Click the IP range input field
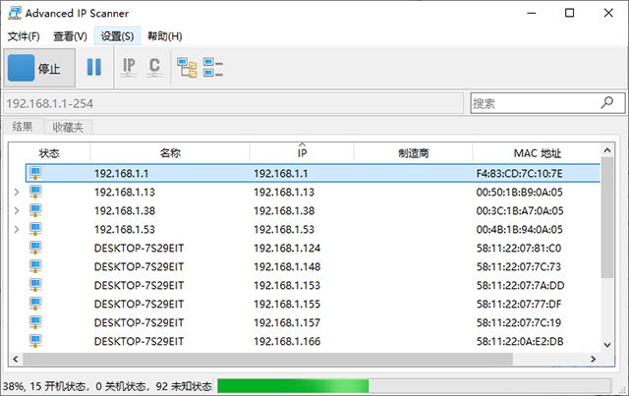The width and height of the screenshot is (629, 396). 231,103
